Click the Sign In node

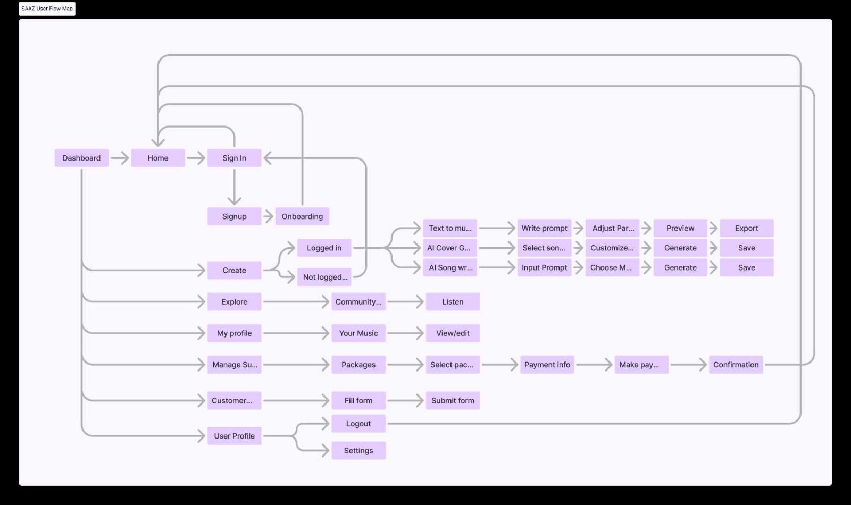pos(235,158)
